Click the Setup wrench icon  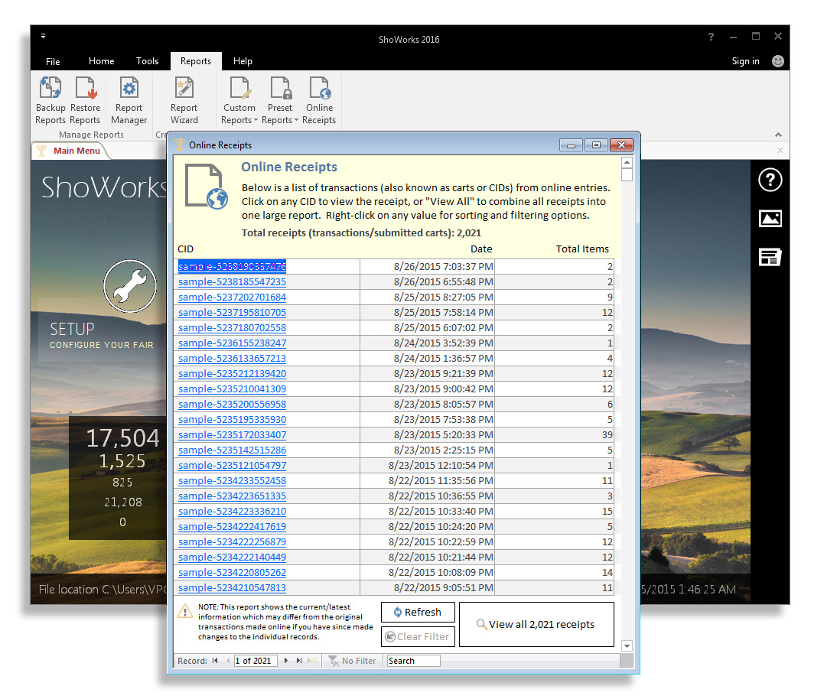pyautogui.click(x=130, y=286)
